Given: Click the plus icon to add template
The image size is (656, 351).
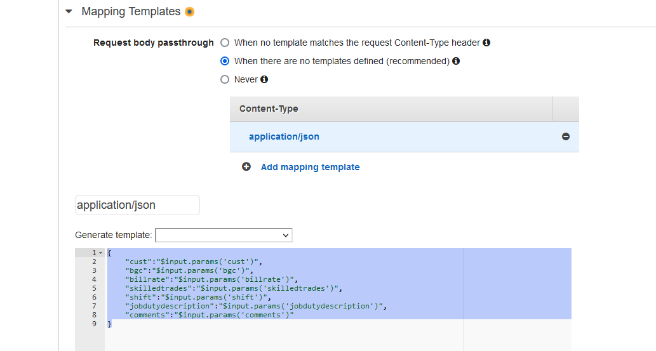Looking at the screenshot, I should [246, 167].
